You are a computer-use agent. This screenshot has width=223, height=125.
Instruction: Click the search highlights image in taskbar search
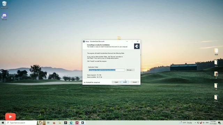pos(41,123)
